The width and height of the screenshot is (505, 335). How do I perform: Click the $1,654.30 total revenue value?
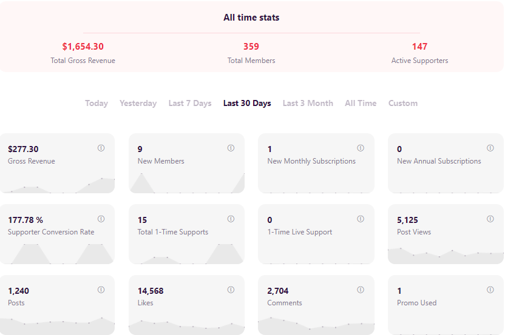[83, 47]
